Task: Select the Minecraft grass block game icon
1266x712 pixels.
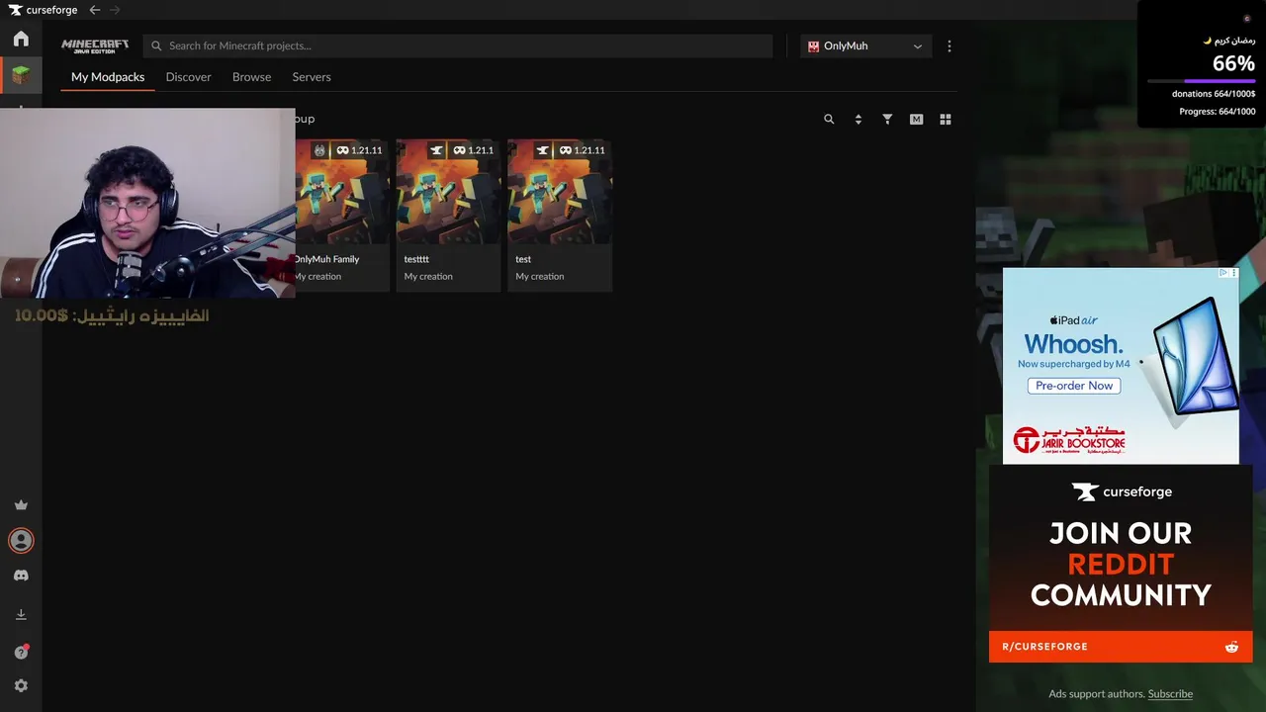Action: coord(21,74)
